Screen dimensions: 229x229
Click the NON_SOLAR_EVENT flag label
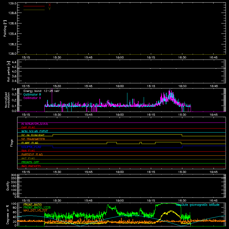pos(35,131)
